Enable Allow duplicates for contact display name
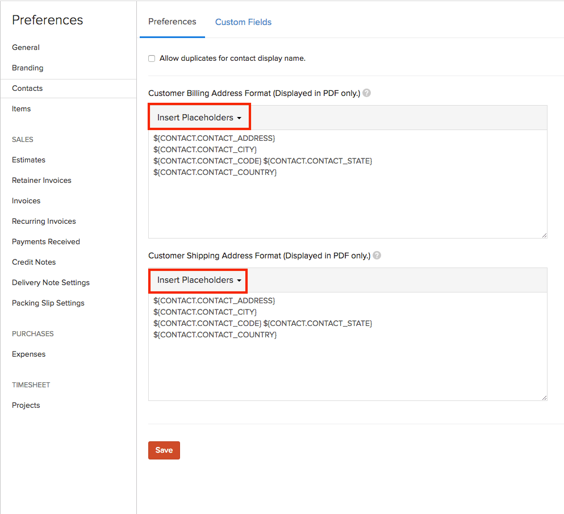564x514 pixels. coord(152,58)
